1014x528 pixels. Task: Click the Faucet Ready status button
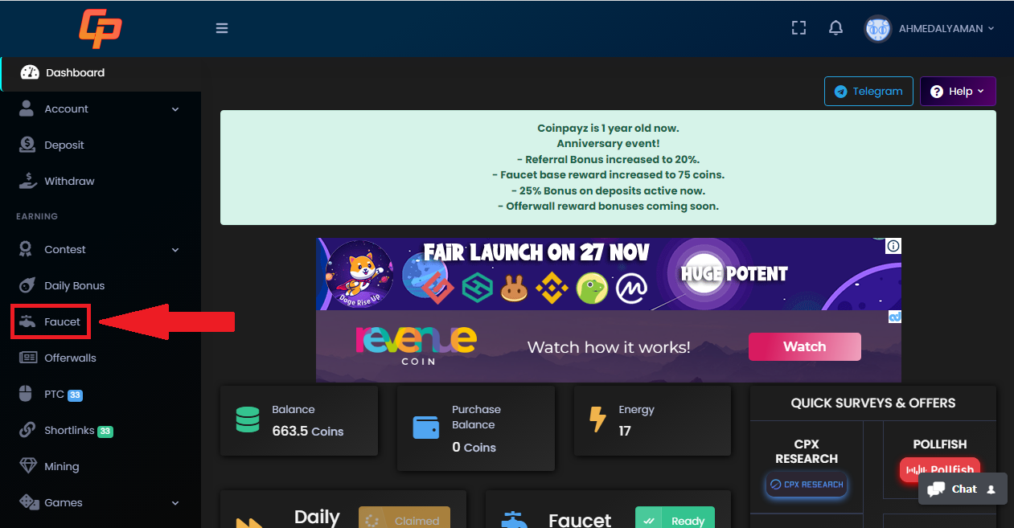coord(675,518)
